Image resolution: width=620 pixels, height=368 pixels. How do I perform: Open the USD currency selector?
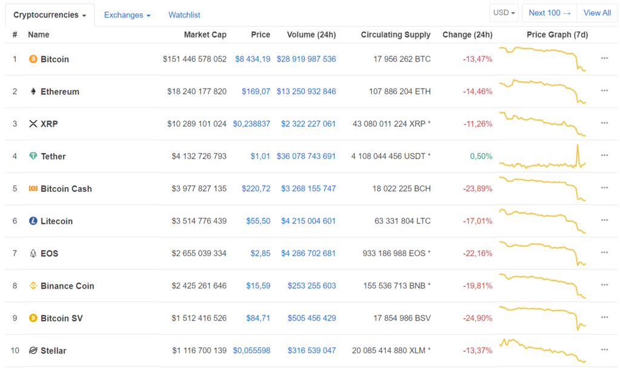504,13
